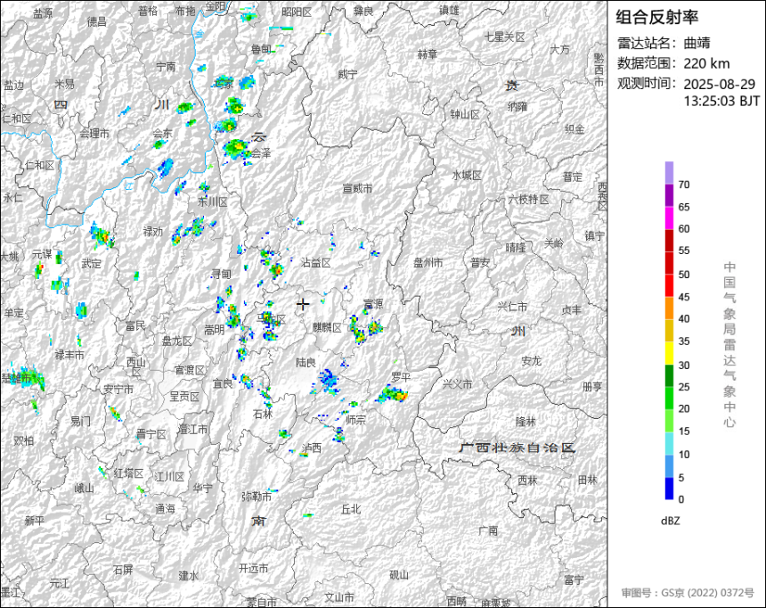The height and width of the screenshot is (608, 766).
Task: Click the 水城区 map label
Action: coord(467,175)
